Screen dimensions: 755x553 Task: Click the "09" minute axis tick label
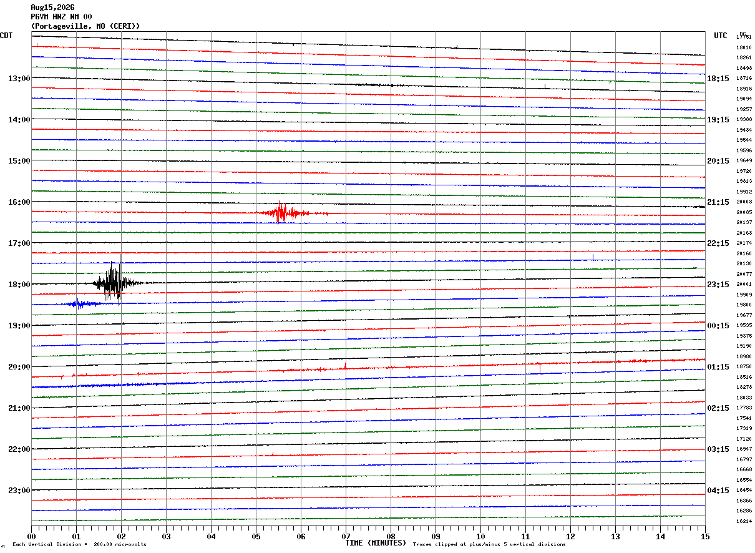point(436,537)
